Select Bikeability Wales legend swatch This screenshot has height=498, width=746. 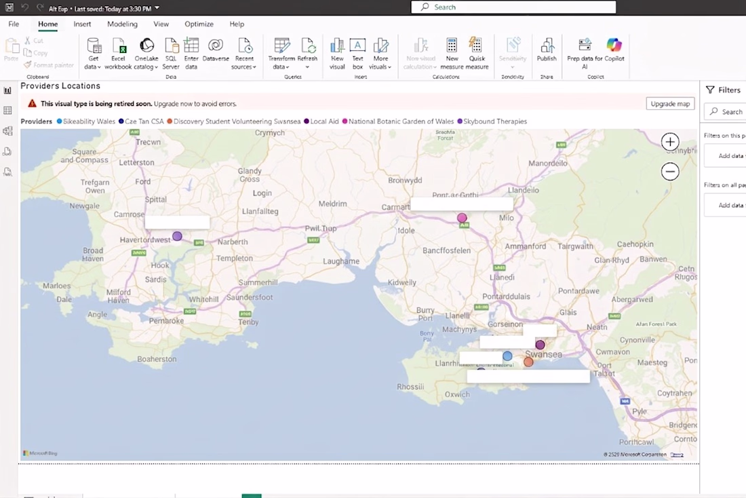tap(60, 121)
